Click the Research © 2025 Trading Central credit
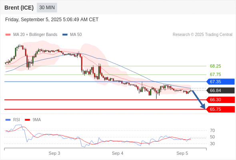This screenshot has height=160, width=236. 202,35
